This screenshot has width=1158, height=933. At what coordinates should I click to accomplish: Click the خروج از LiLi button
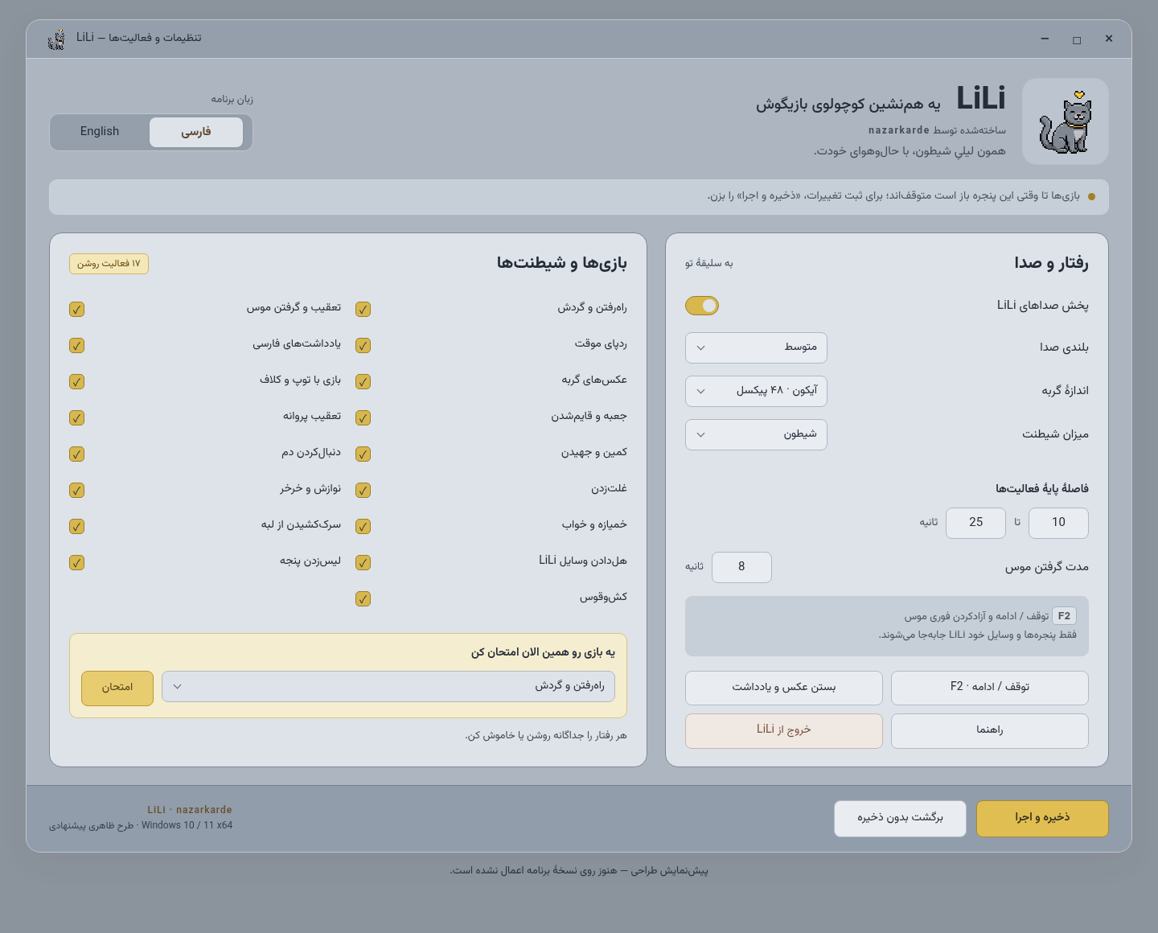783,730
